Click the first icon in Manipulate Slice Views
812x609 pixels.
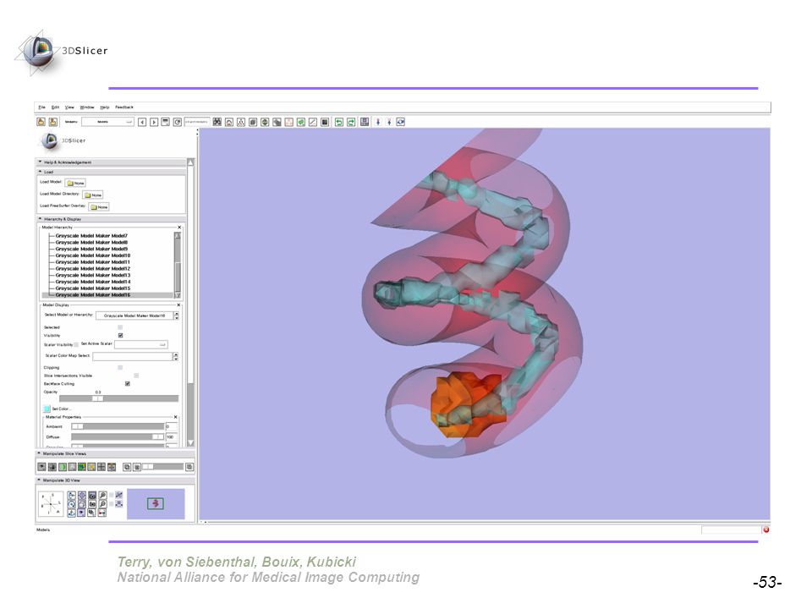click(x=41, y=467)
